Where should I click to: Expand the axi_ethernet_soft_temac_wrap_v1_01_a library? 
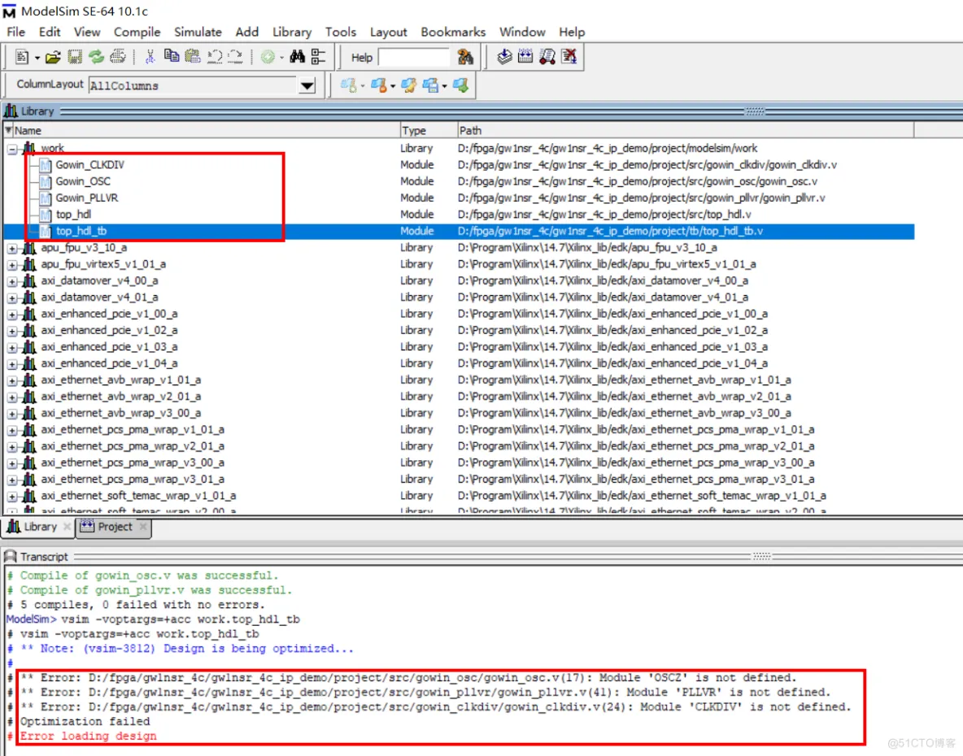[12, 497]
